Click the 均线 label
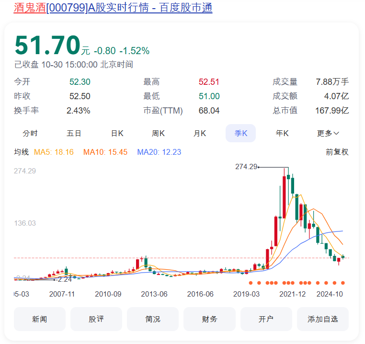Image resolution: width=365 pixels, height=344 pixels. (22, 152)
